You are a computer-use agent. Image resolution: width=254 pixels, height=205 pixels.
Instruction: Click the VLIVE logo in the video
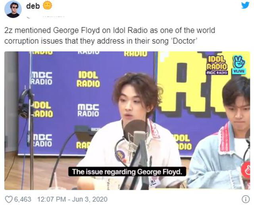click(239, 65)
